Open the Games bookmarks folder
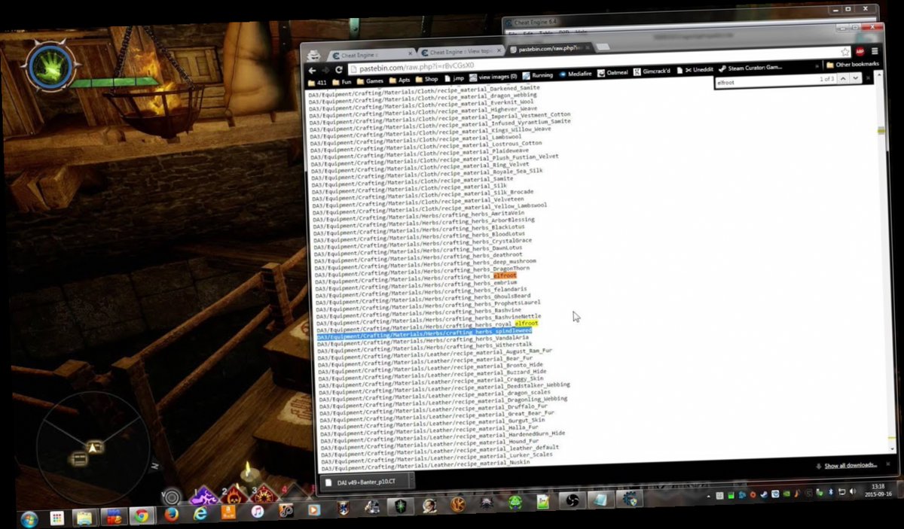The image size is (904, 529). click(370, 80)
